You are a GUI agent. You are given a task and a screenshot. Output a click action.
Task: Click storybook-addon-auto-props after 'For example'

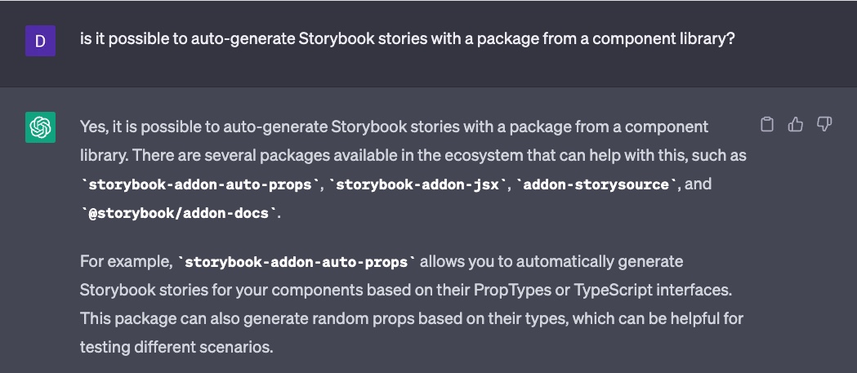click(297, 263)
